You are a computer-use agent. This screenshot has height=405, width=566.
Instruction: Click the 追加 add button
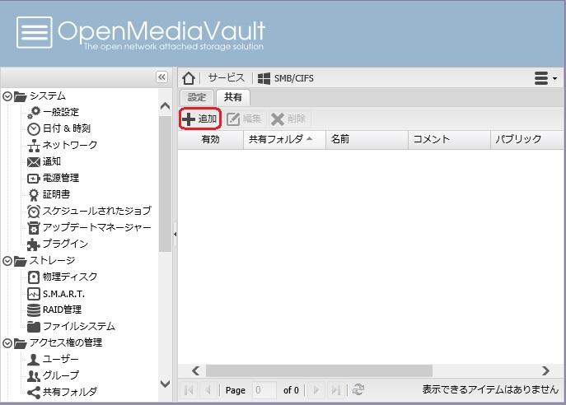(200, 119)
